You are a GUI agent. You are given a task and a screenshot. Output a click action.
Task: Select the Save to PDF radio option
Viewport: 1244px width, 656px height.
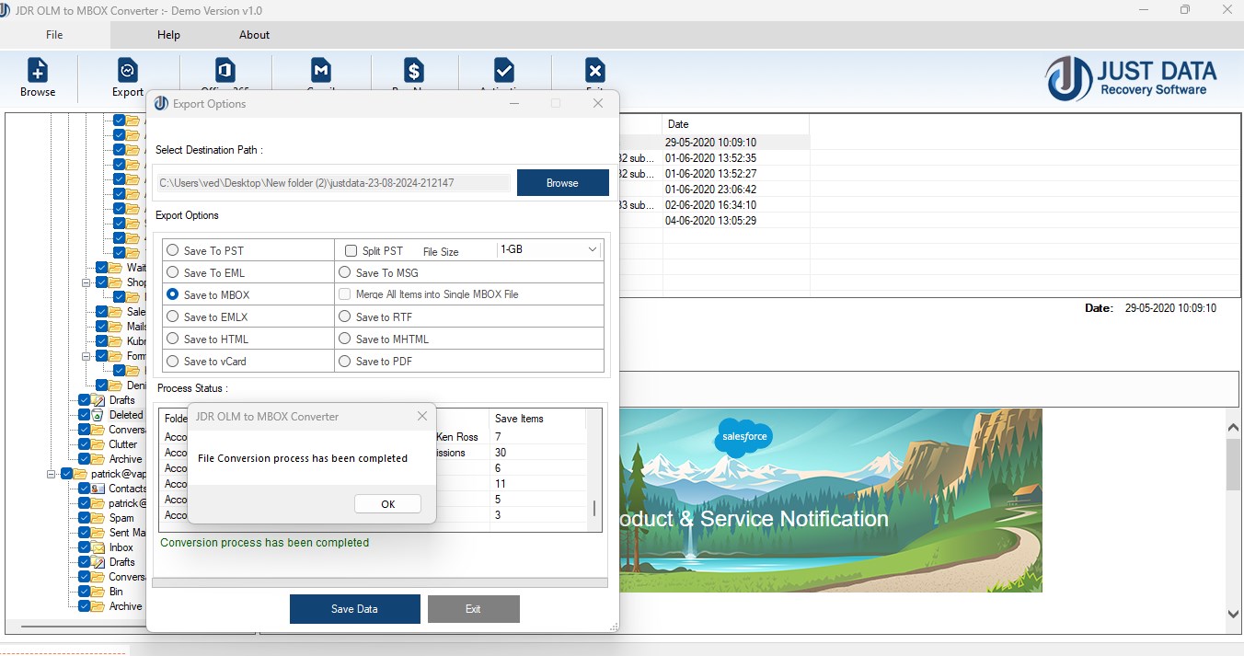coord(344,361)
